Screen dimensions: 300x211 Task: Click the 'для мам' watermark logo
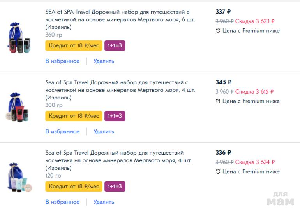tap(281, 199)
